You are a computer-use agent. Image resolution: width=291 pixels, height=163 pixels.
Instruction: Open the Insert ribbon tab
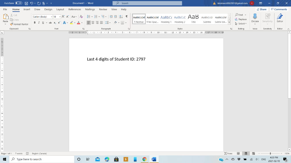26,9
